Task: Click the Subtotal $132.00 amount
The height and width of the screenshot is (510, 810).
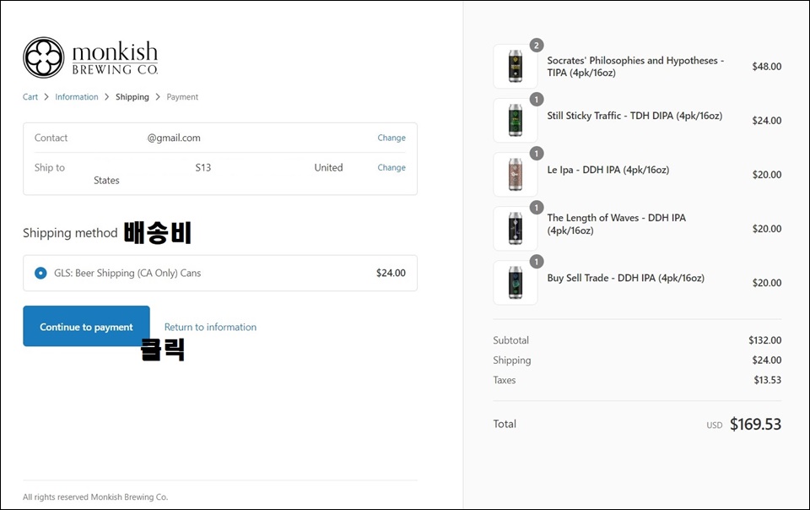Action: [765, 340]
